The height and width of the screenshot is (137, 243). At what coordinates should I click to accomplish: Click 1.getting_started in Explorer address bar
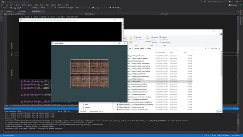139,48
